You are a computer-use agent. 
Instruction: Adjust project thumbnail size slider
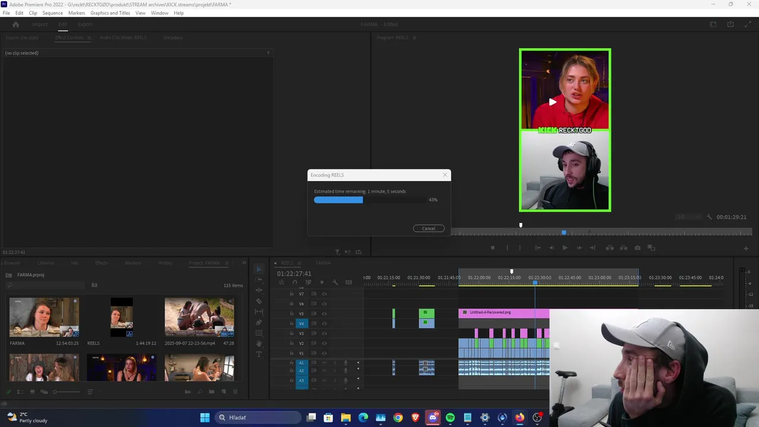click(66, 391)
